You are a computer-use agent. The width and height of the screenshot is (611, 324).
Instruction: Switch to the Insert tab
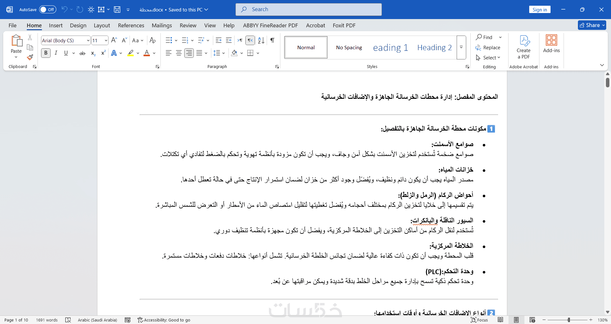[56, 25]
